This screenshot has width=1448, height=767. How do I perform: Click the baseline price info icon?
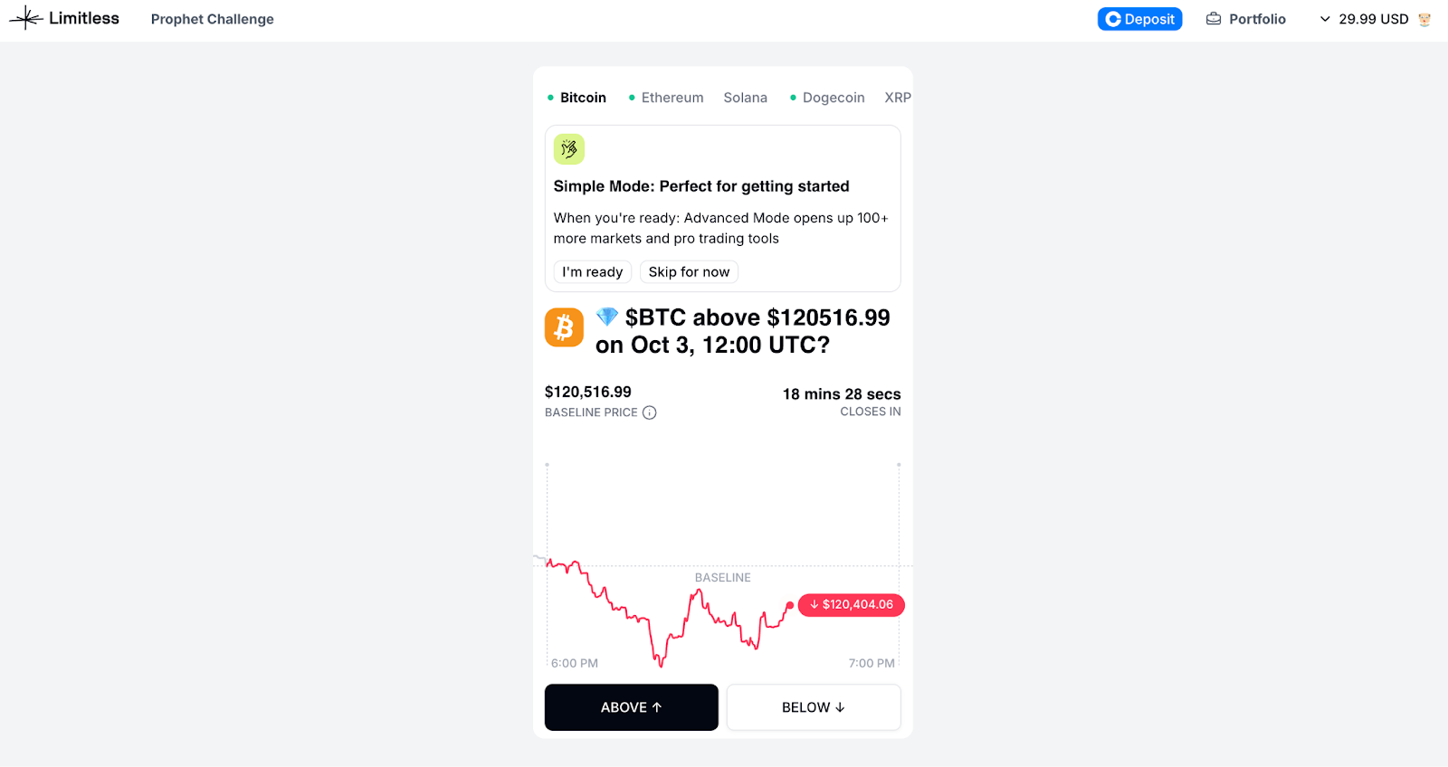point(649,412)
